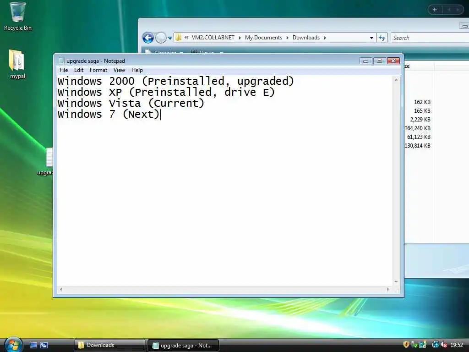
Task: Open recent pages dropdown in Explorer
Action: click(x=170, y=38)
